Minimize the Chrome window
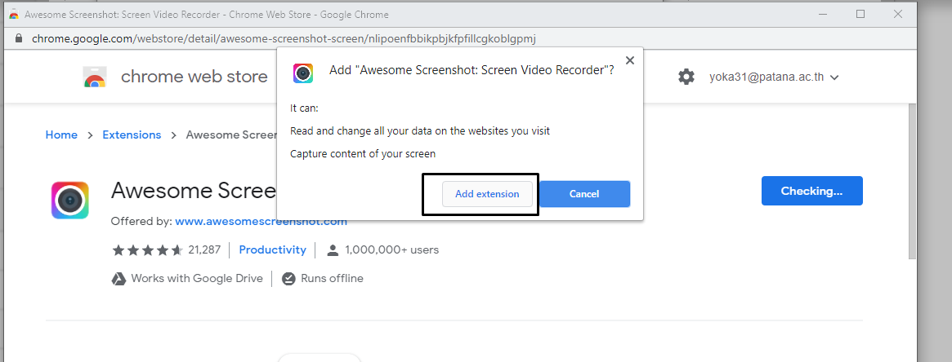The height and width of the screenshot is (362, 952). tap(822, 14)
